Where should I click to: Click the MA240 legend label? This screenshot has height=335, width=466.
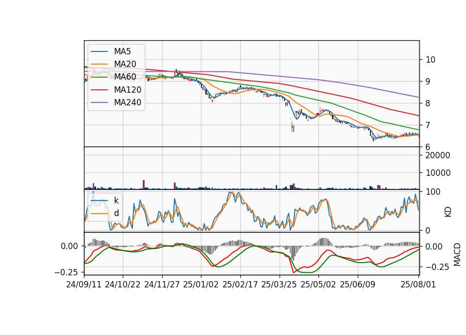(x=128, y=102)
